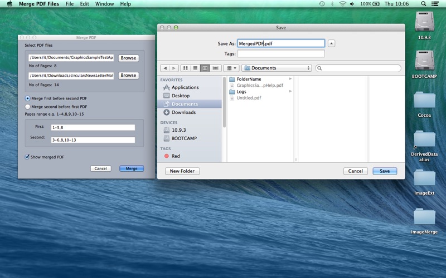
Task: Select the FolderName folder row
Action: (260, 79)
